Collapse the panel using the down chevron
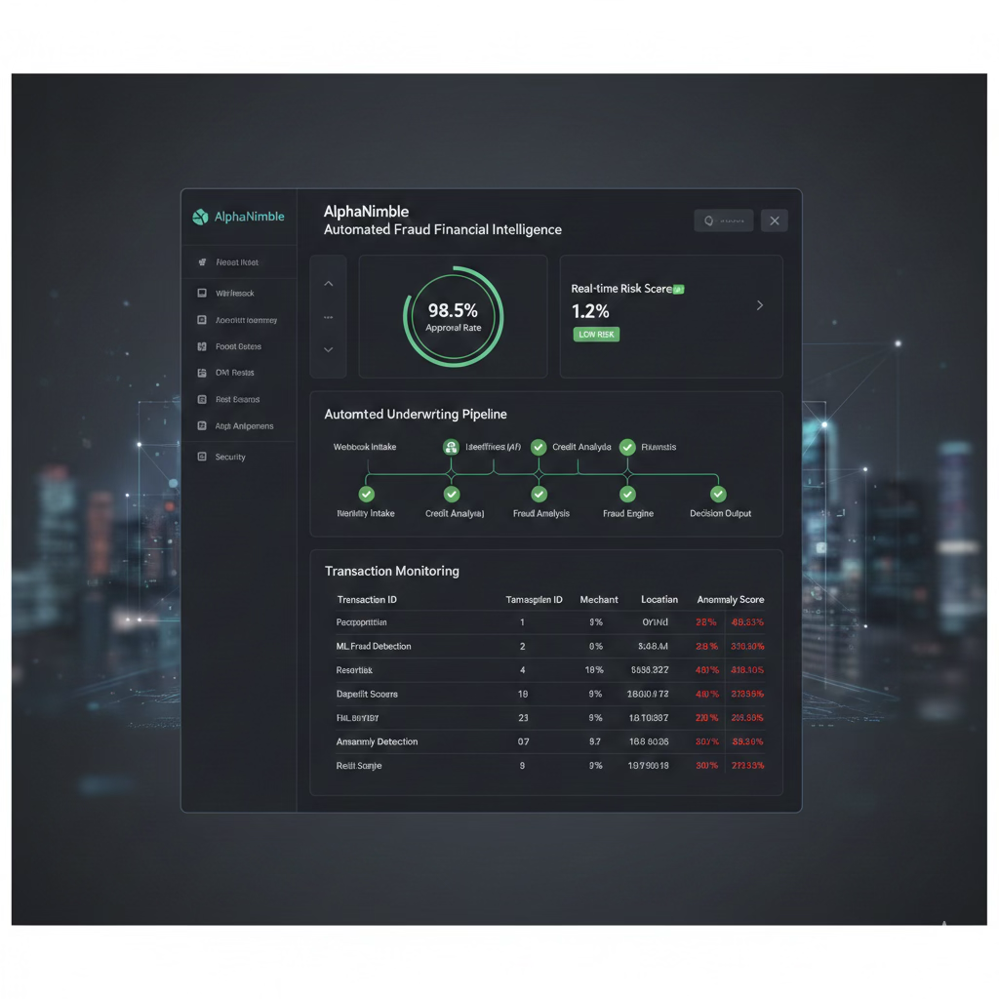The image size is (999, 999). coord(329,348)
